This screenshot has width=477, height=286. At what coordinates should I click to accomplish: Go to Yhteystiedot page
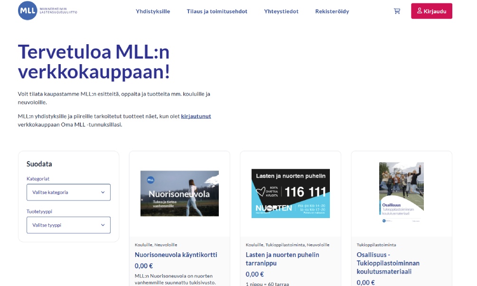coord(281,11)
